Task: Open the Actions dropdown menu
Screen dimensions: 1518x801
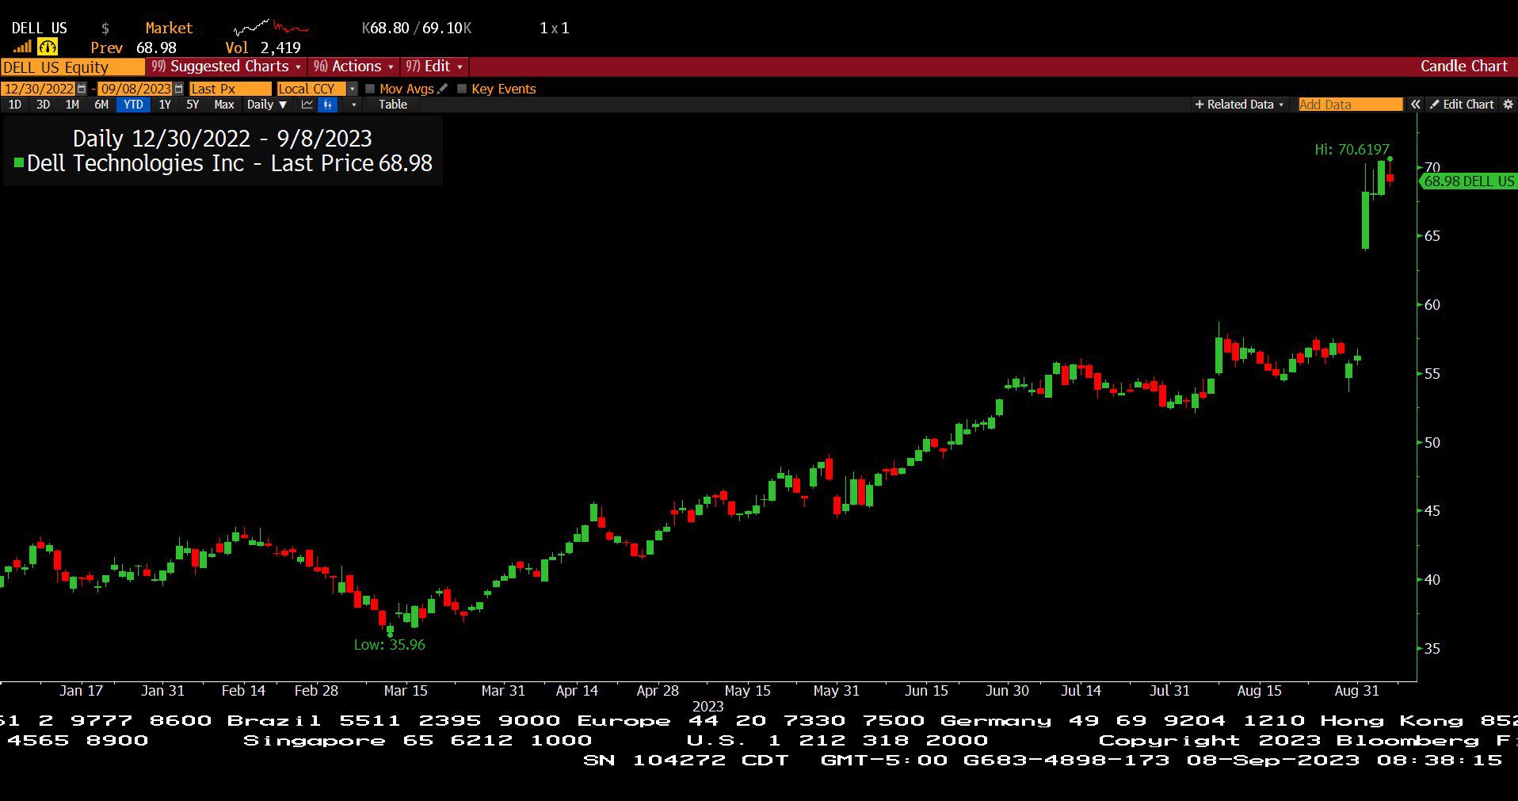Action: coord(353,67)
